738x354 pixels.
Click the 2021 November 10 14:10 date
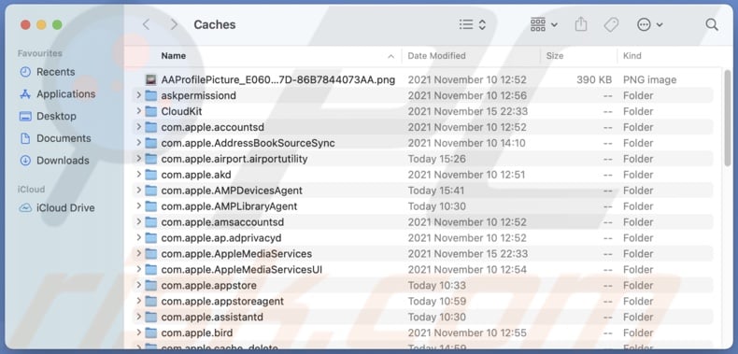tap(466, 143)
